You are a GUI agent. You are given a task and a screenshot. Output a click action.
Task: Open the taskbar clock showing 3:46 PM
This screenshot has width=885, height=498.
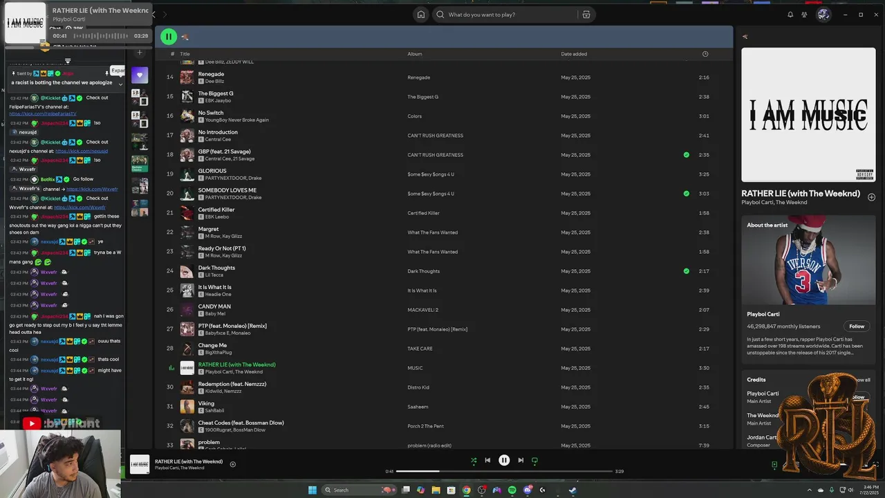click(x=870, y=490)
